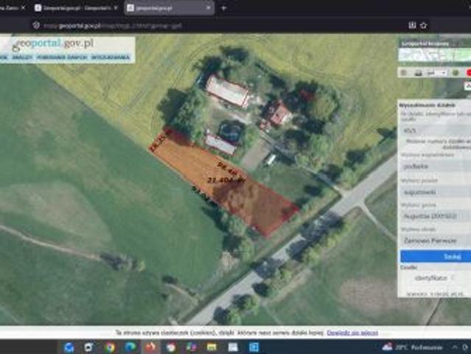
Task: Click the browser address bar URL
Action: point(112,26)
